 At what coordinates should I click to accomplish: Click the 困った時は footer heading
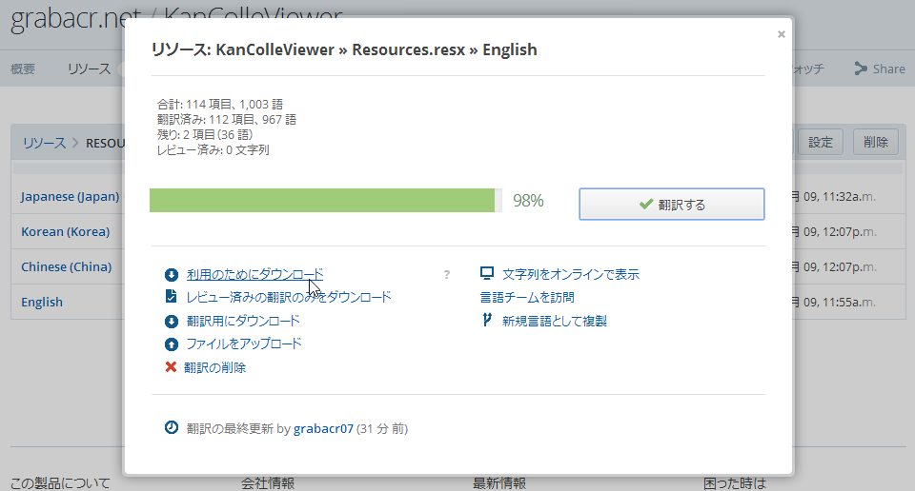tap(735, 482)
